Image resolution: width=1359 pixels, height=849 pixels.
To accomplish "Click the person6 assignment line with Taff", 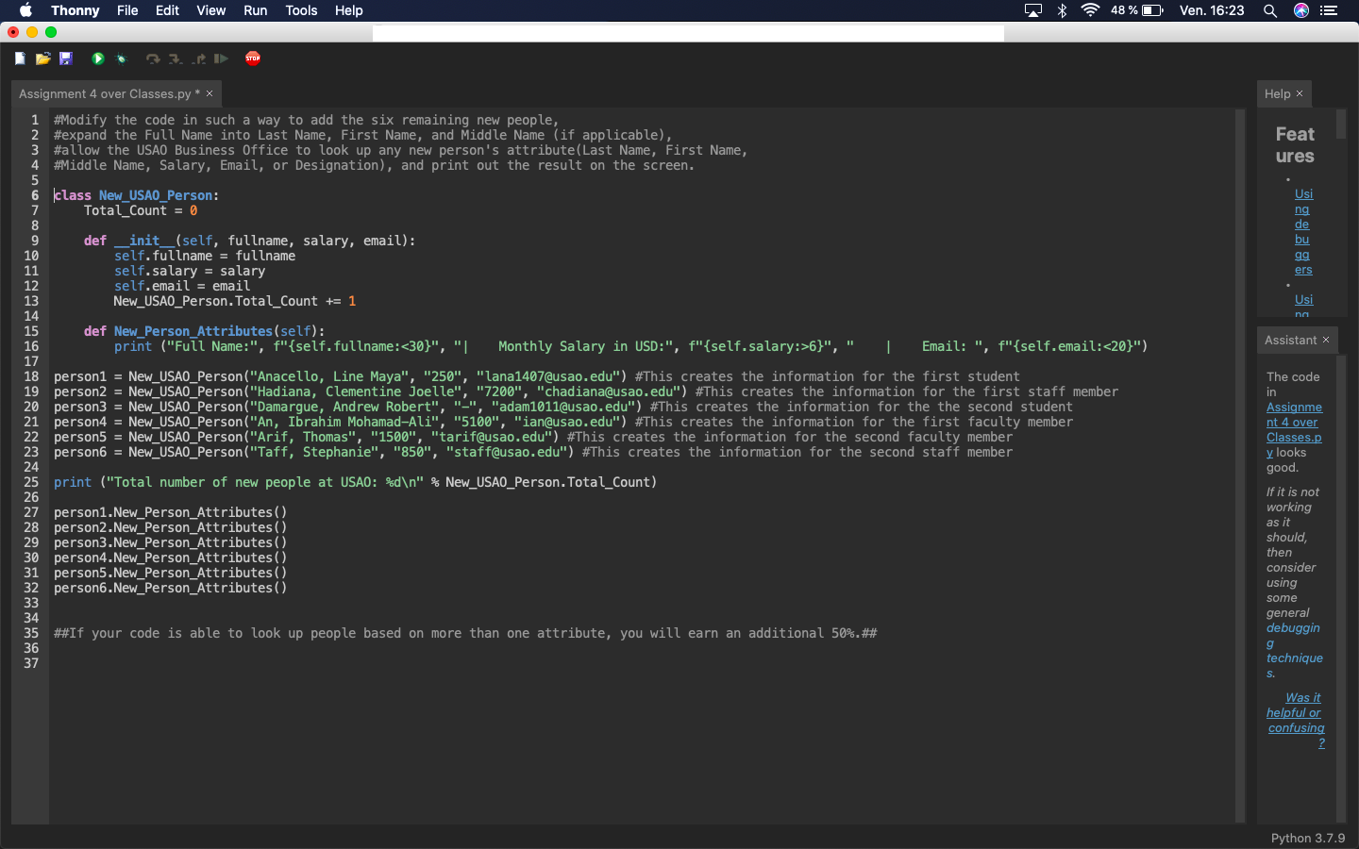I will pos(532,452).
